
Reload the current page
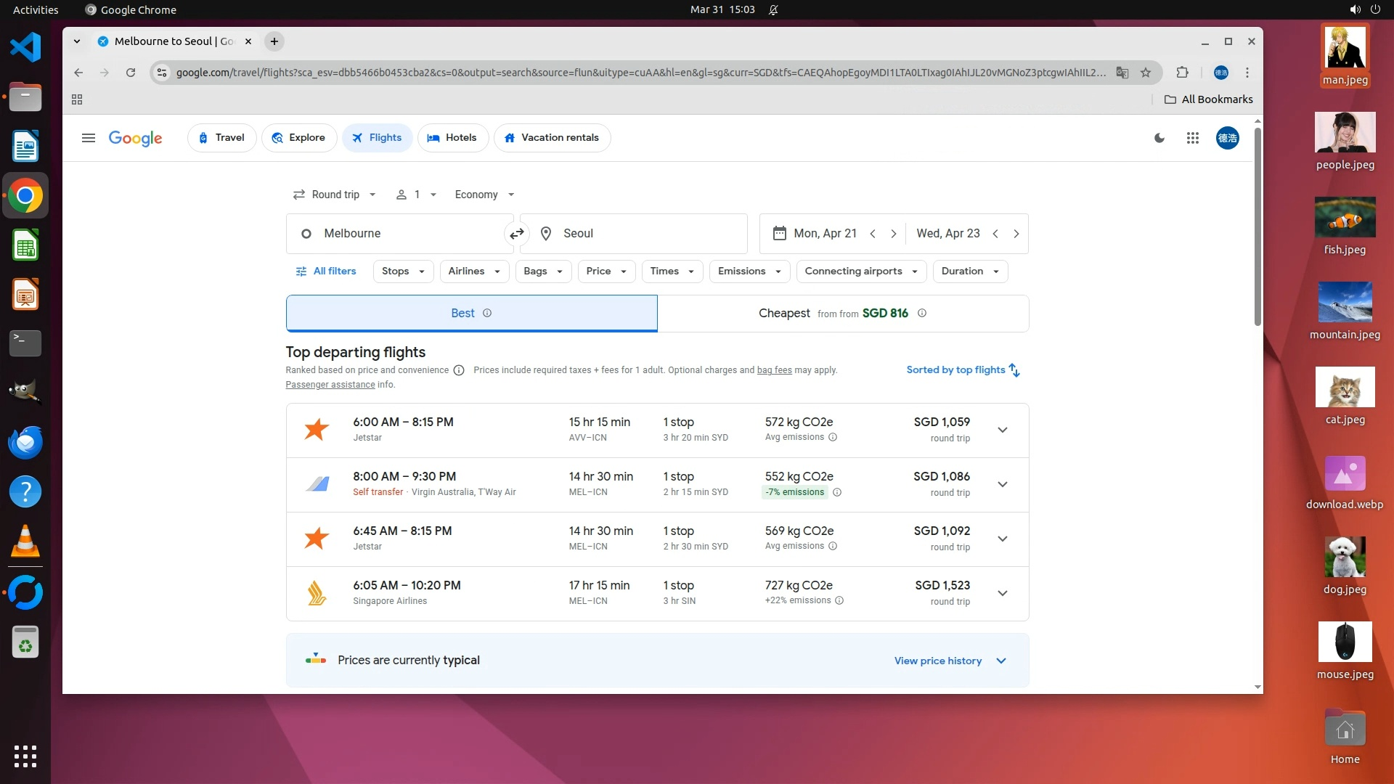click(x=131, y=73)
